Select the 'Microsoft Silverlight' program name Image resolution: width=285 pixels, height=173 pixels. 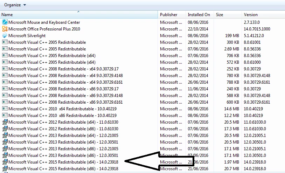point(27,36)
